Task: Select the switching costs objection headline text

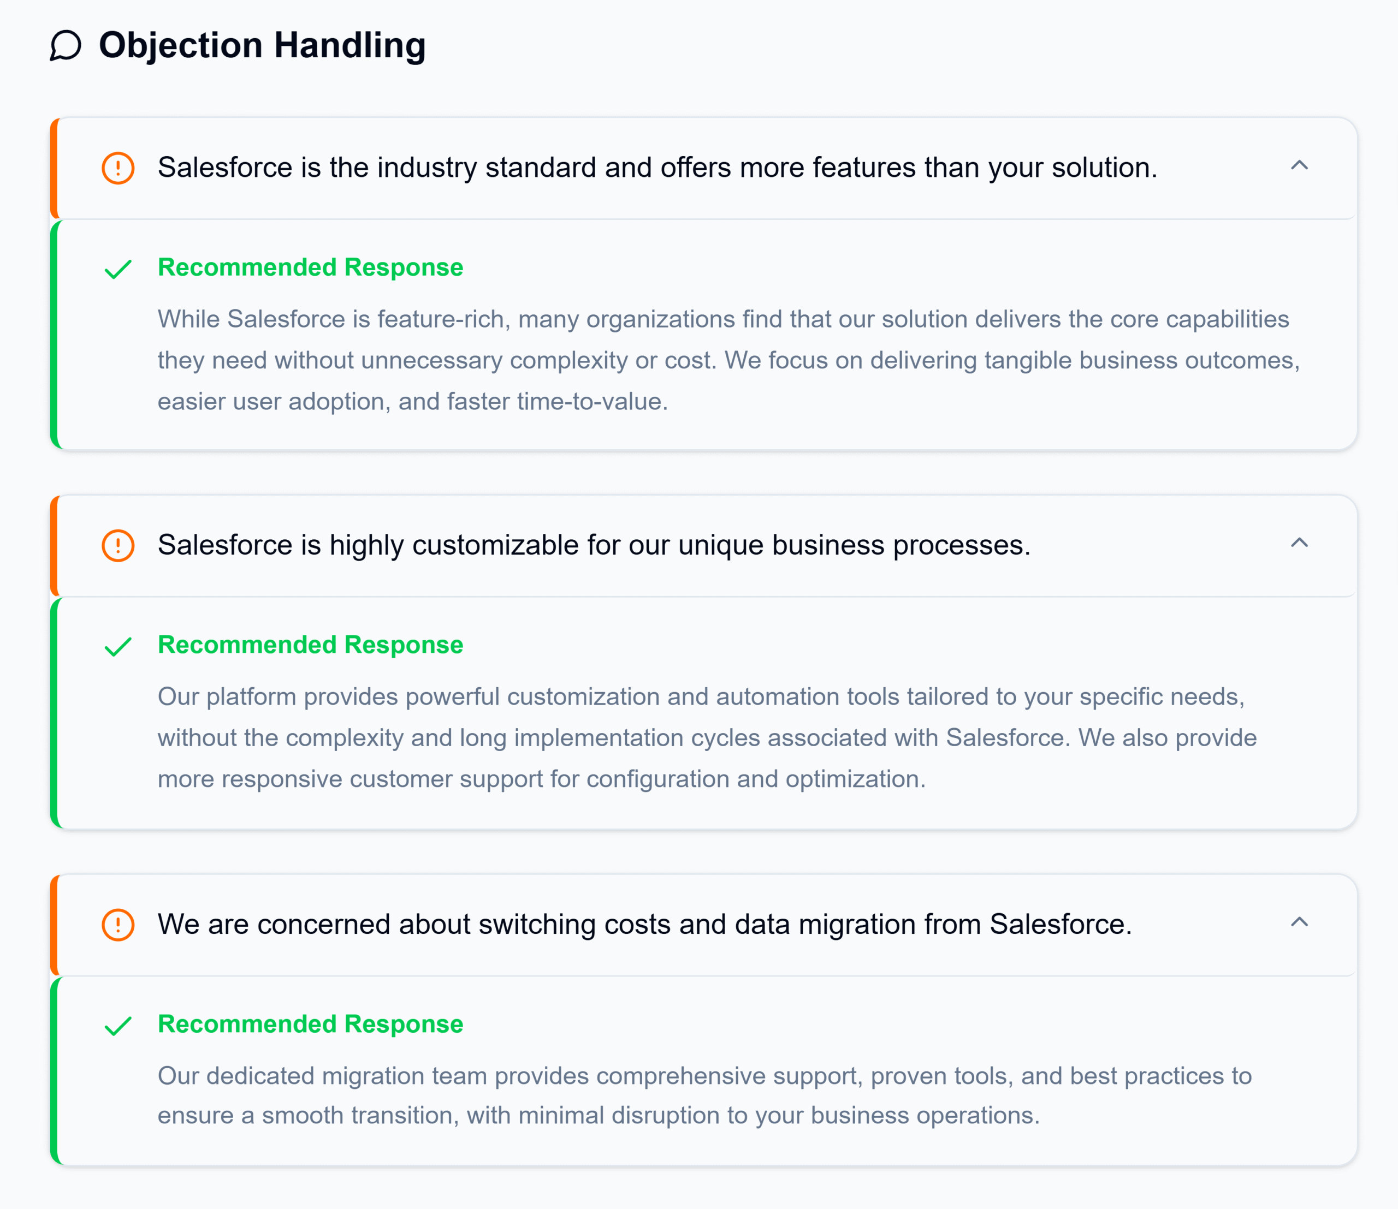Action: point(644,925)
